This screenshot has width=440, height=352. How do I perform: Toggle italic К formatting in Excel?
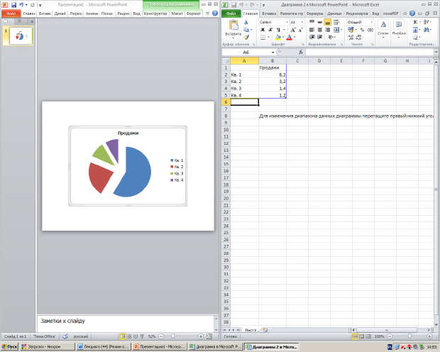[270, 30]
